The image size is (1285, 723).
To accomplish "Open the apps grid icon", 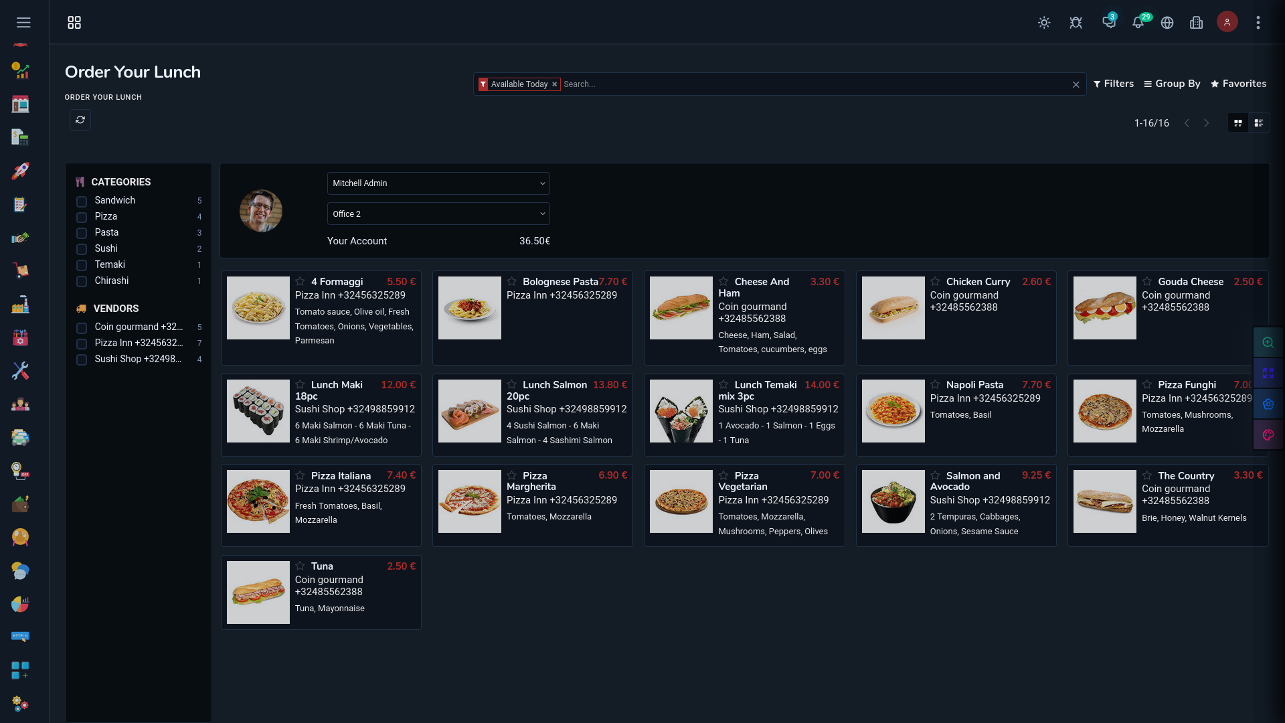I will coord(74,23).
